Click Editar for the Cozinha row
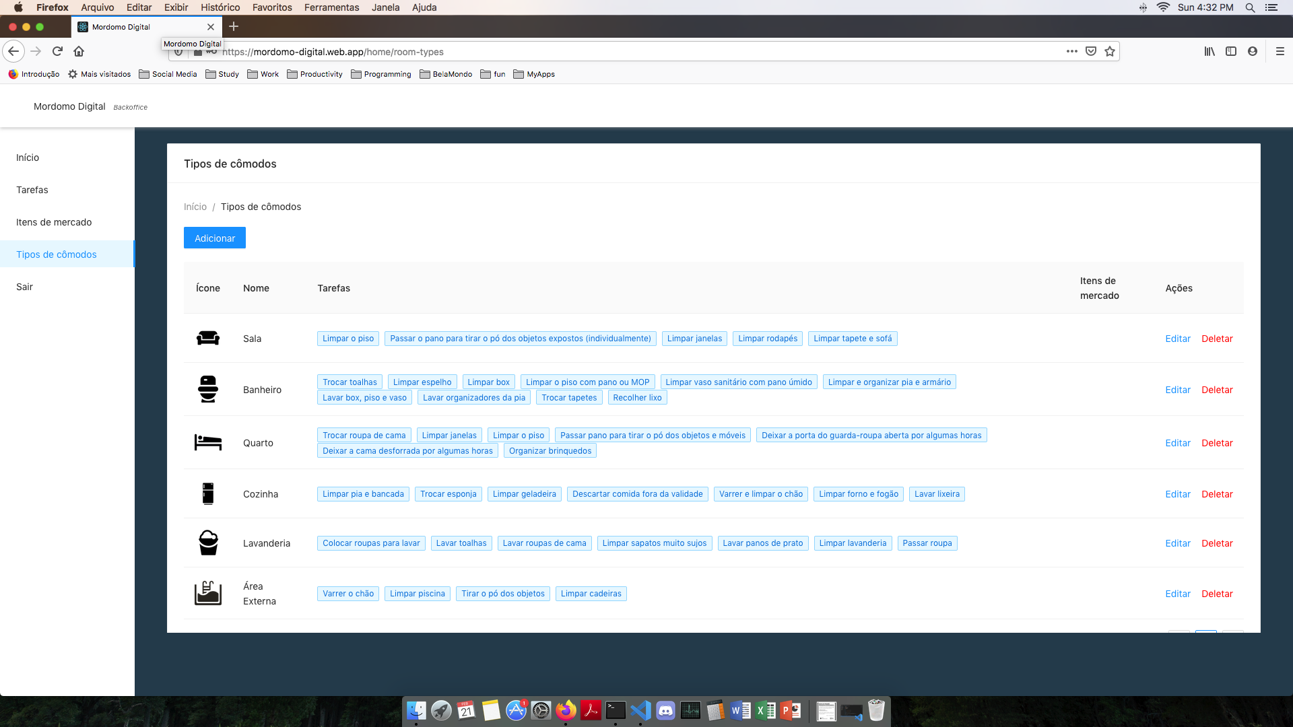This screenshot has width=1293, height=727. tap(1177, 494)
